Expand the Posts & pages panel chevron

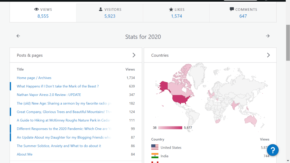134,55
